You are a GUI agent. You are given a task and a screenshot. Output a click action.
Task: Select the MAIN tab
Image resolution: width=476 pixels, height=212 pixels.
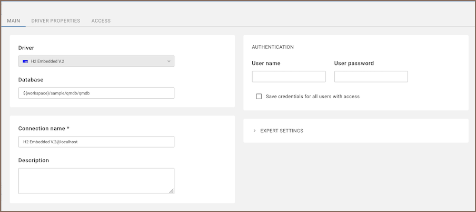(x=14, y=20)
